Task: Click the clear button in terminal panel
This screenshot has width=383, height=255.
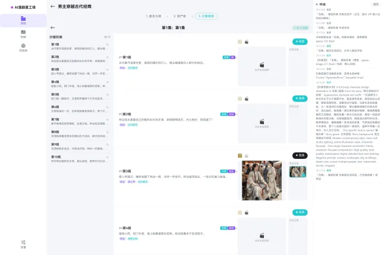Action: [x=375, y=4]
